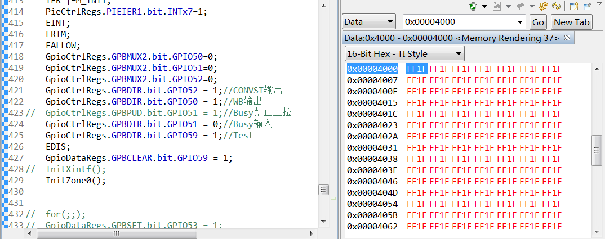The height and width of the screenshot is (239, 605).
Task: Click Pin to Debug Context icon
Action: point(587,6)
